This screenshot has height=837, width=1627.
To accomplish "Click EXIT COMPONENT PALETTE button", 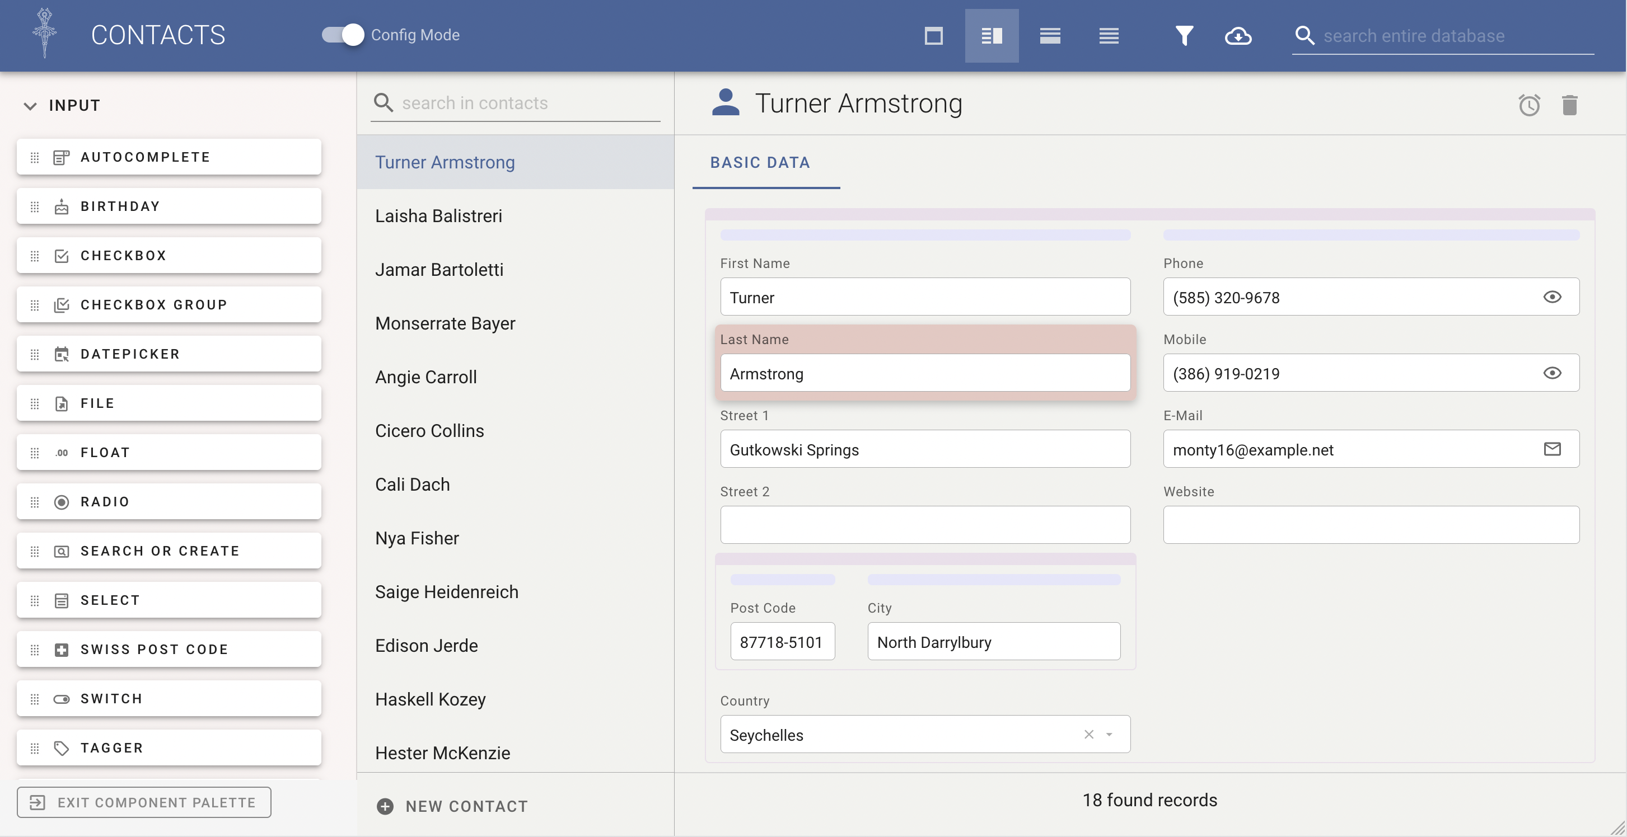I will [144, 802].
